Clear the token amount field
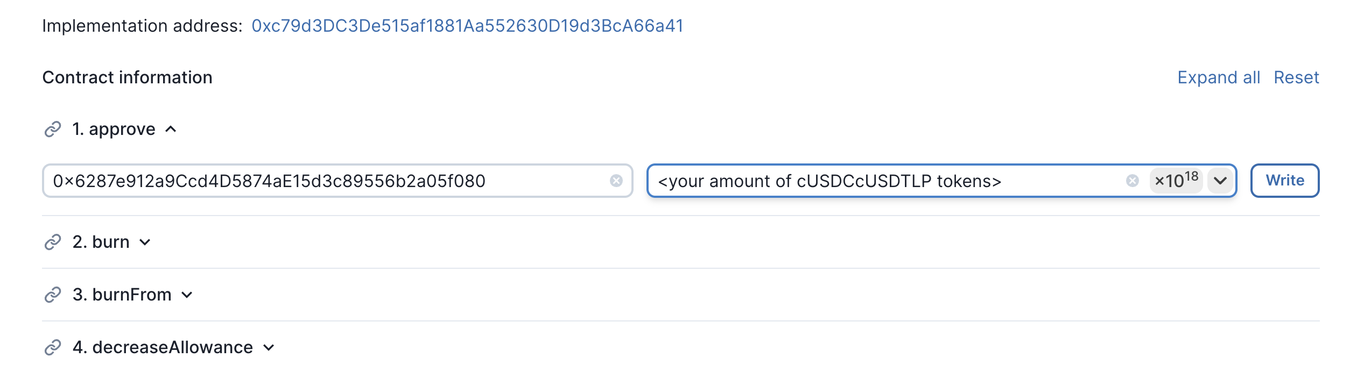Screen dimensions: 1364x372 click(1133, 181)
